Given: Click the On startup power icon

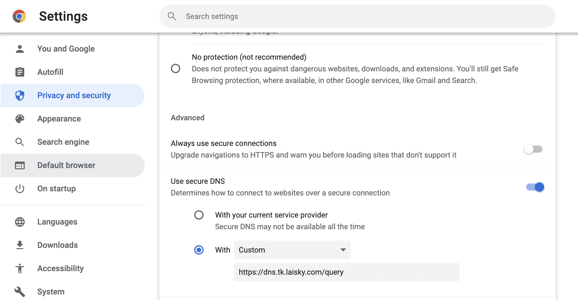Looking at the screenshot, I should click(x=20, y=189).
